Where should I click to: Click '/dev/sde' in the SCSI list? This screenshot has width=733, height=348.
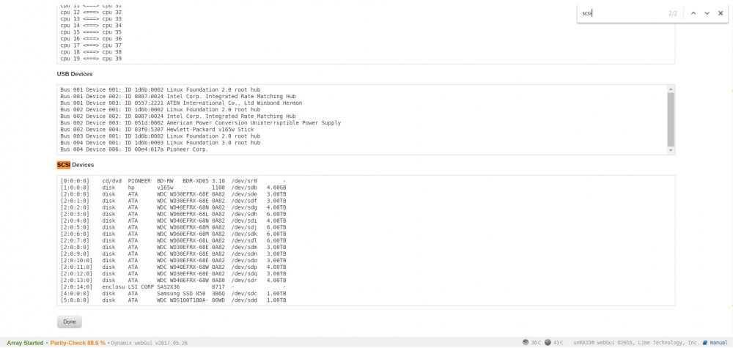point(244,194)
